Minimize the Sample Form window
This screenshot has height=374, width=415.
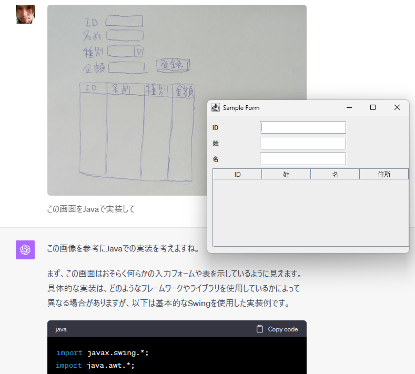click(x=349, y=107)
